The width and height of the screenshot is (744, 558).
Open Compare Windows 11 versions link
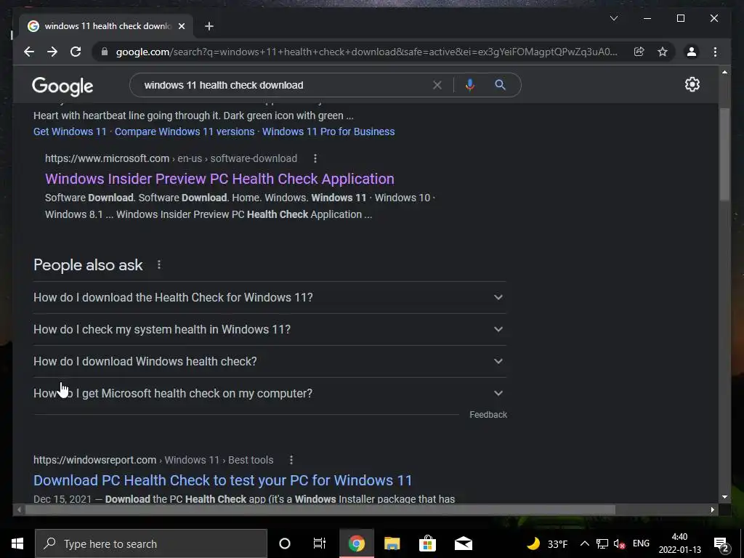pos(185,132)
